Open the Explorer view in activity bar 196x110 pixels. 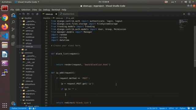(x=13, y=15)
